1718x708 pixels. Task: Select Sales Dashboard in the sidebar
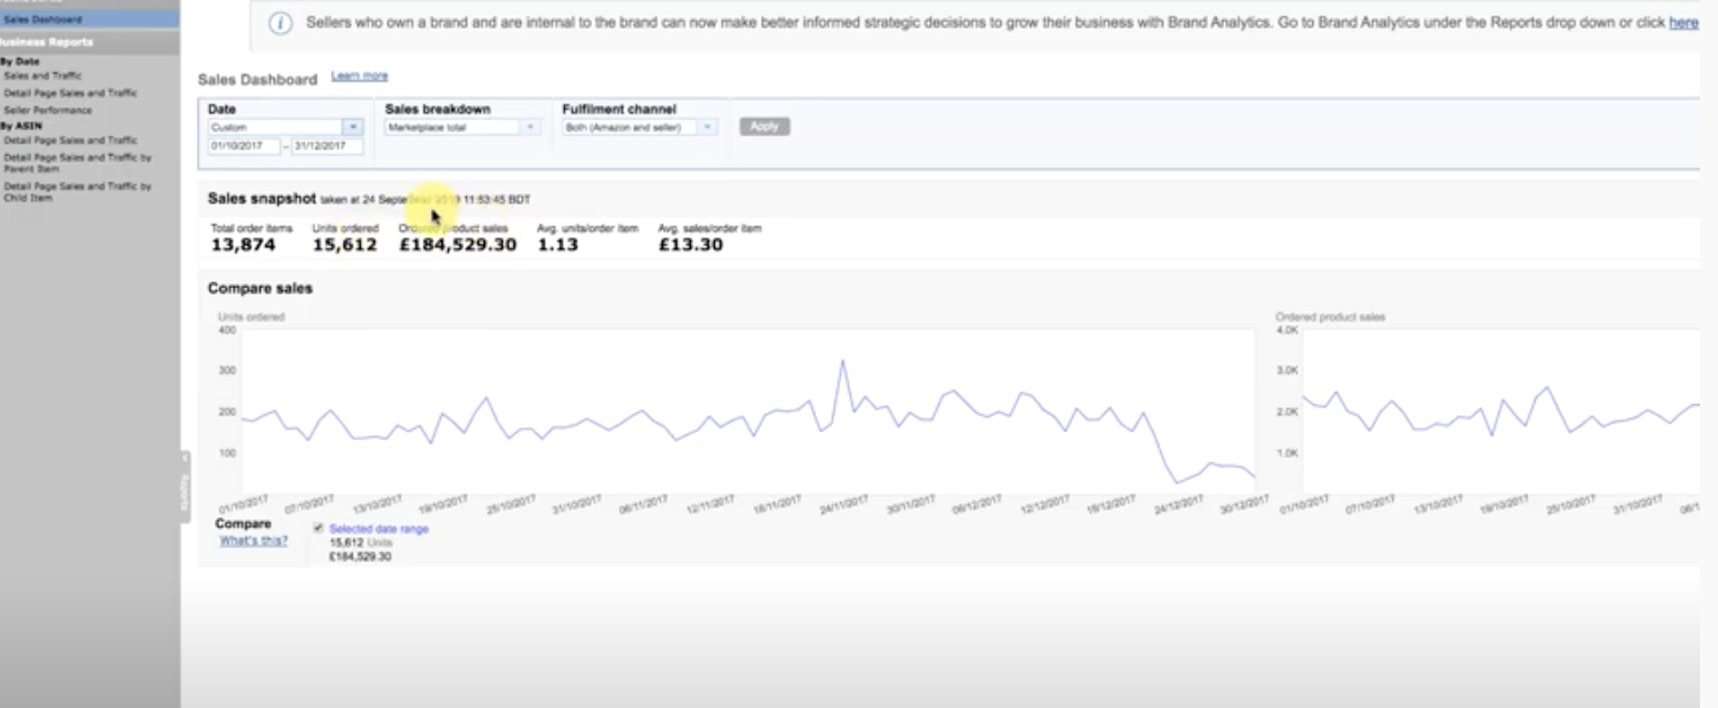pyautogui.click(x=43, y=19)
